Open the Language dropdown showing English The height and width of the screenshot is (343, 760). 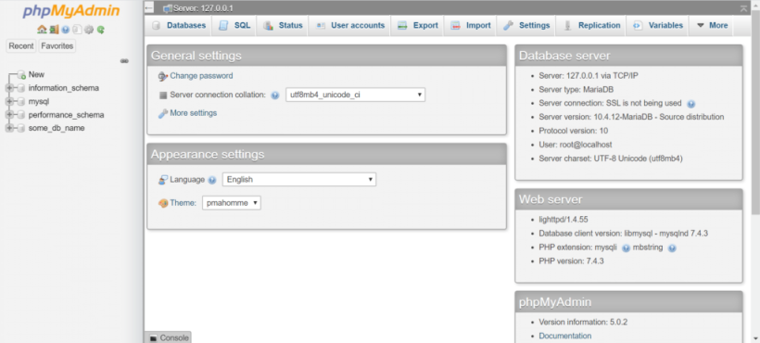coord(299,179)
